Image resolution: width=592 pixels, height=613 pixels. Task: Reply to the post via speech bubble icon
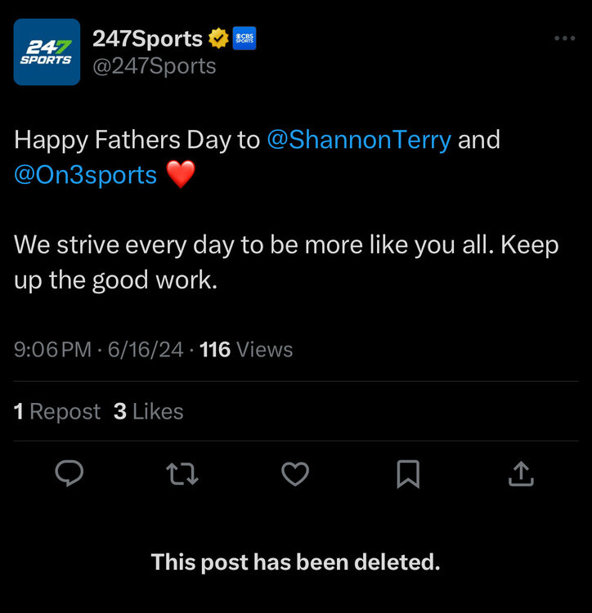coord(70,473)
